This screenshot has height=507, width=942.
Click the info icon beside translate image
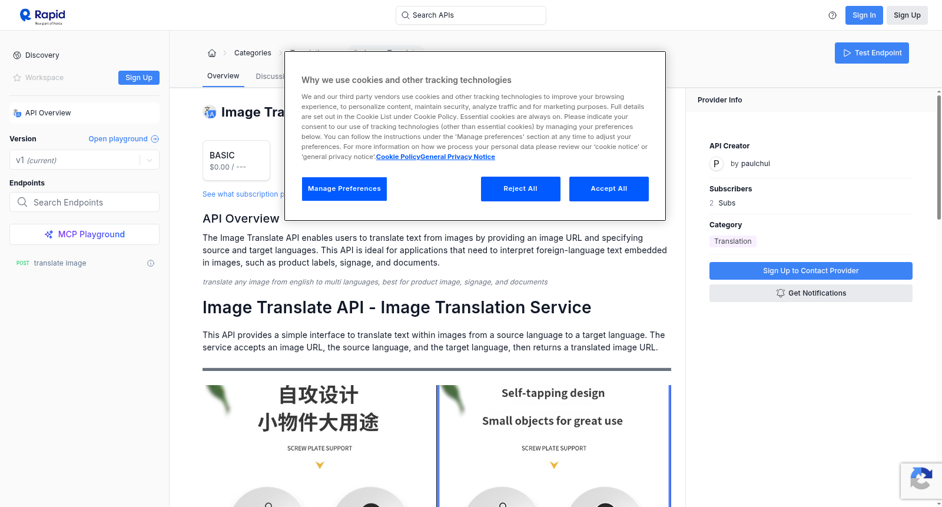click(151, 263)
